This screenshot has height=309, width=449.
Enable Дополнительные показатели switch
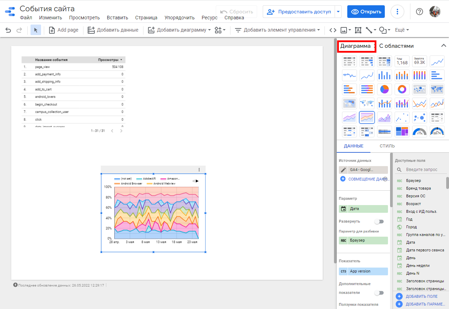click(x=379, y=292)
